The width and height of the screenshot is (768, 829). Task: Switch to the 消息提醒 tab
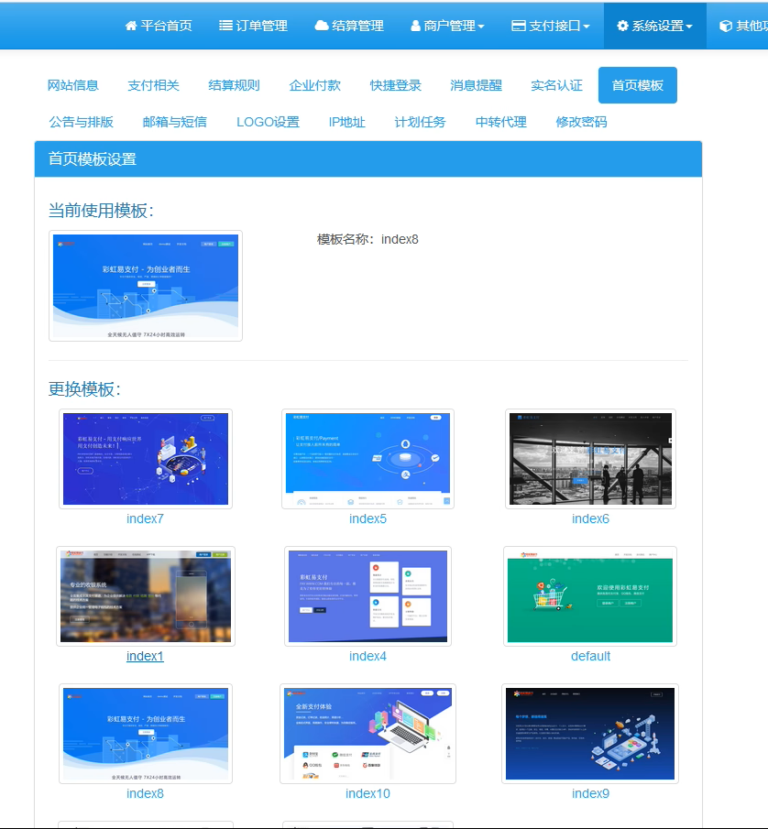[476, 85]
